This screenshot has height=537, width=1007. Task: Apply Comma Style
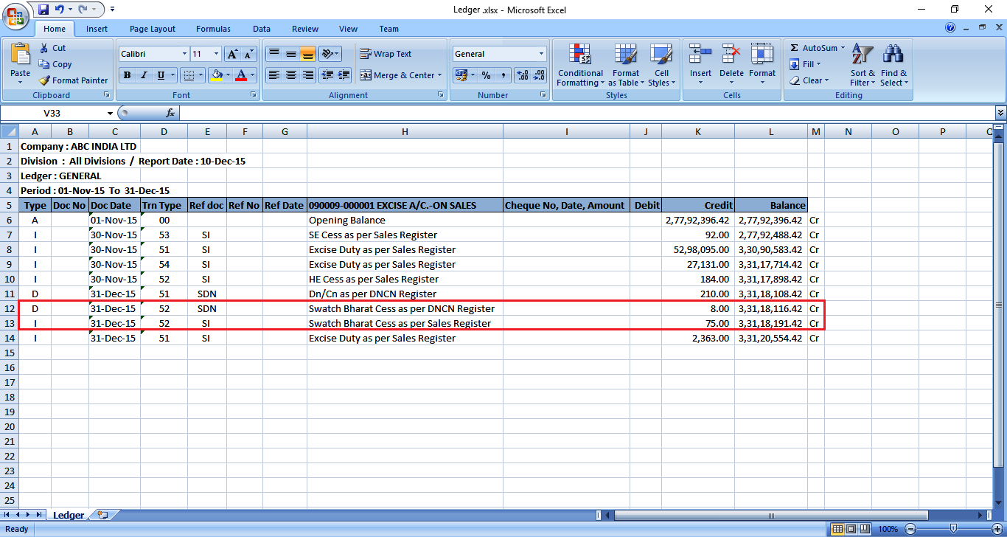(503, 75)
